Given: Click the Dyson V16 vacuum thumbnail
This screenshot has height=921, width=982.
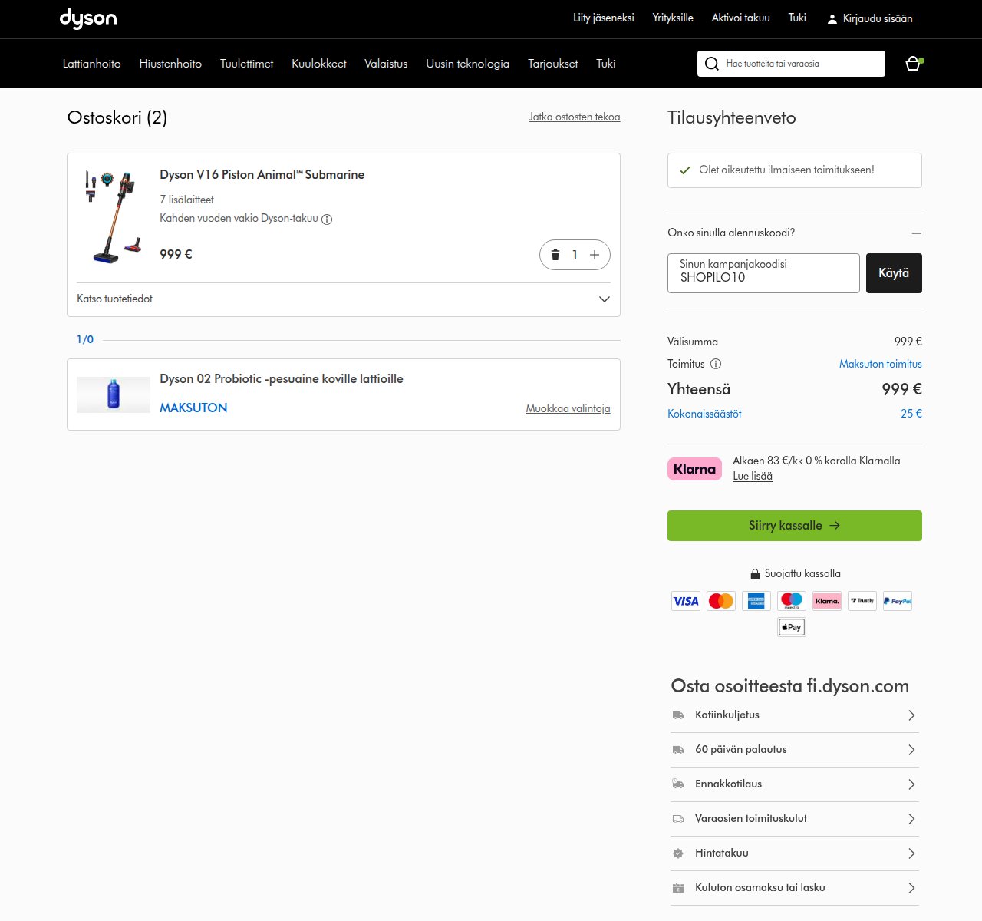Looking at the screenshot, I should click(x=114, y=217).
